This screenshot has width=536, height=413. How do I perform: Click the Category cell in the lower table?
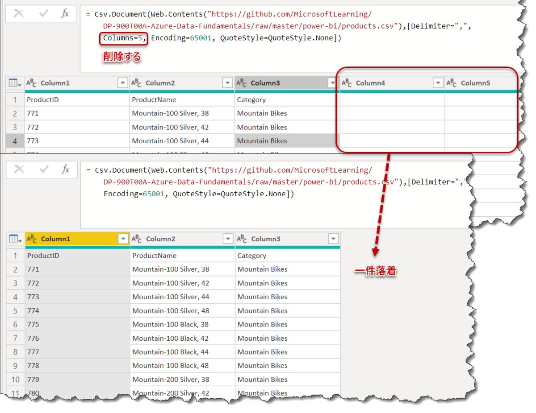tap(288, 256)
